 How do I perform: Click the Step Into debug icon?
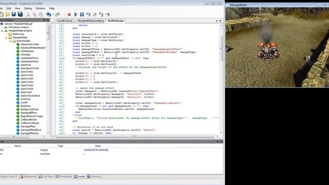pos(88,14)
